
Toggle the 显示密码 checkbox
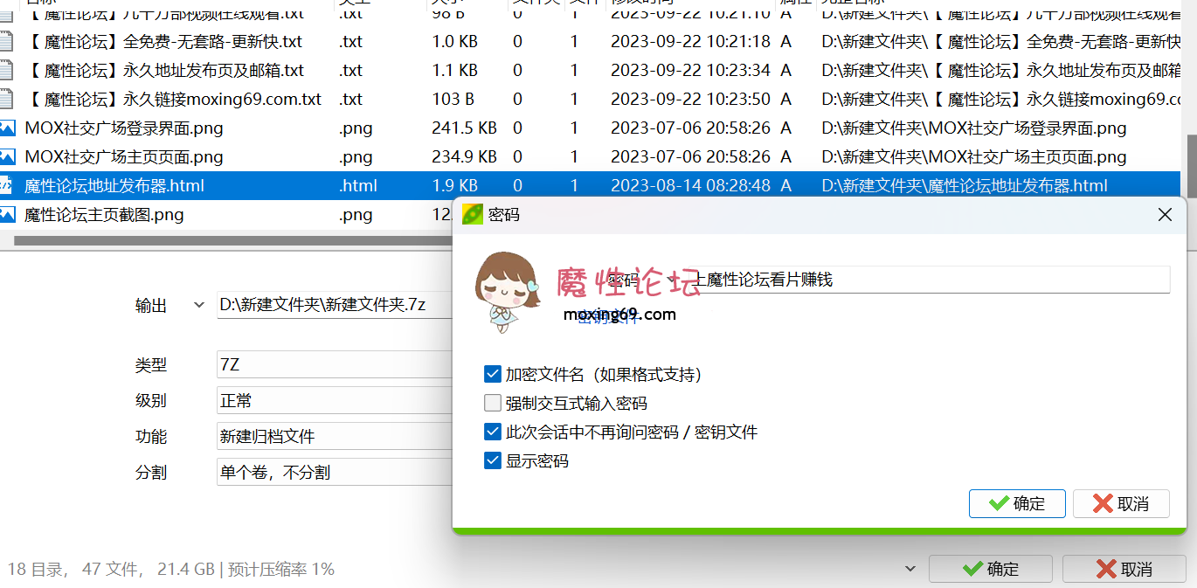(493, 461)
